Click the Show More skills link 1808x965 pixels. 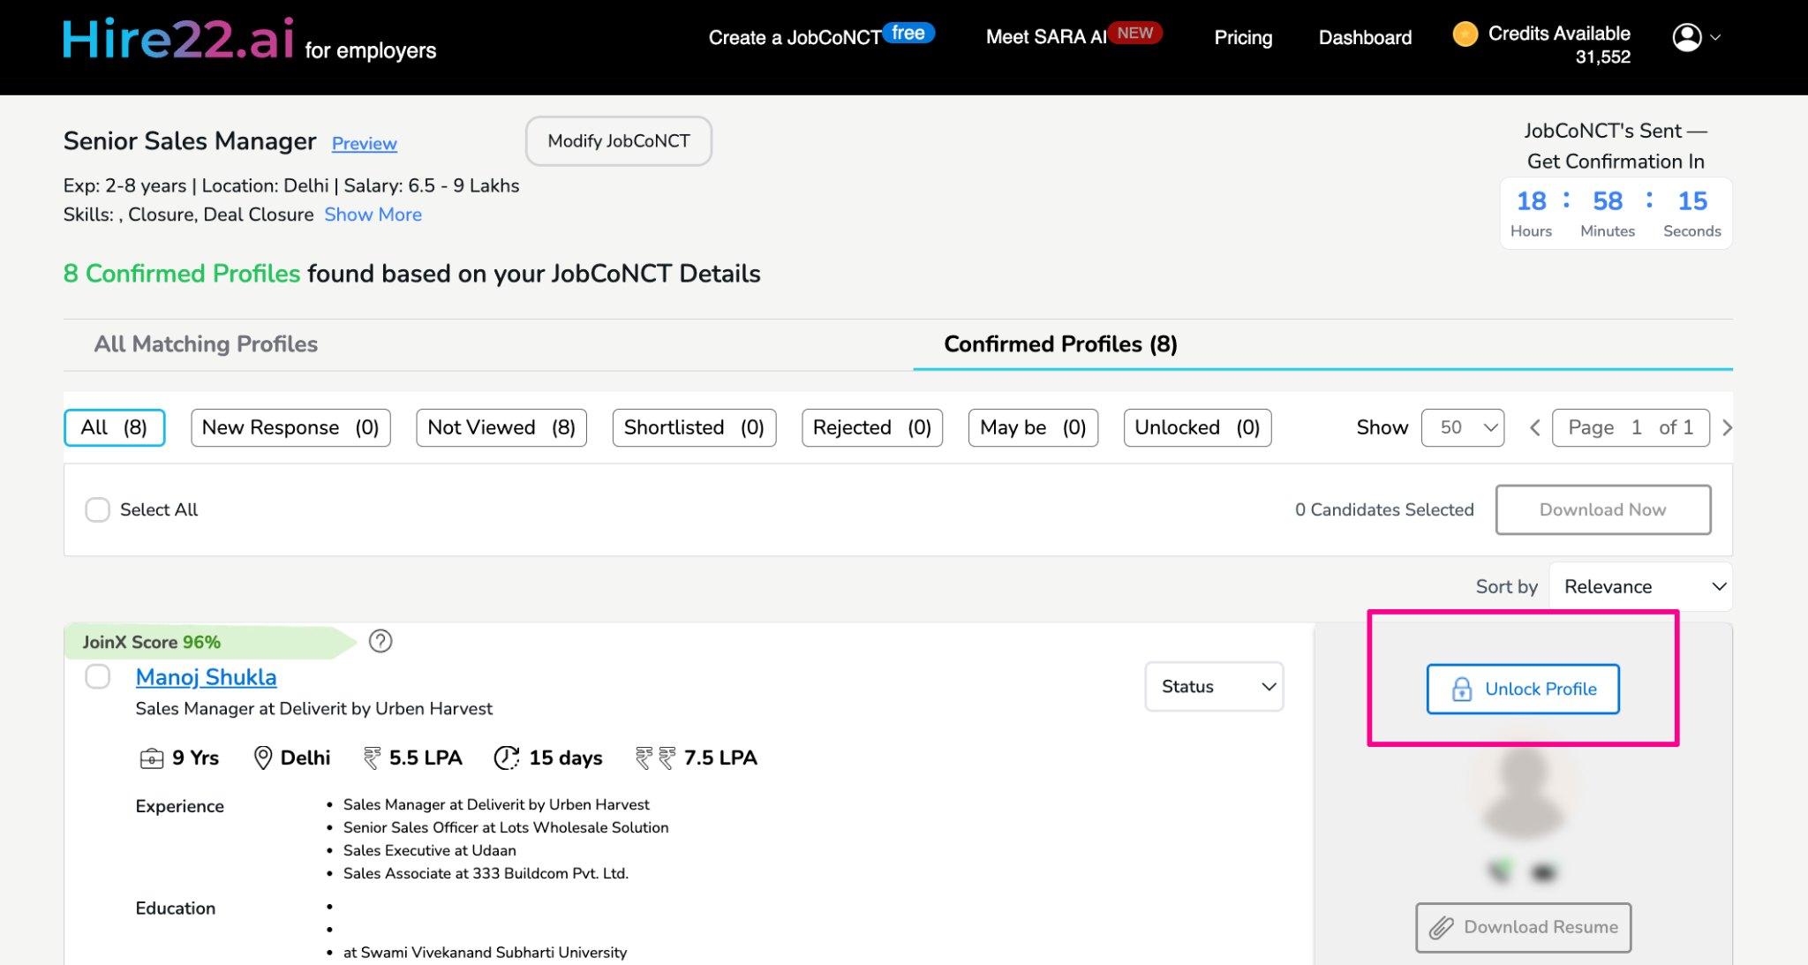coord(373,215)
